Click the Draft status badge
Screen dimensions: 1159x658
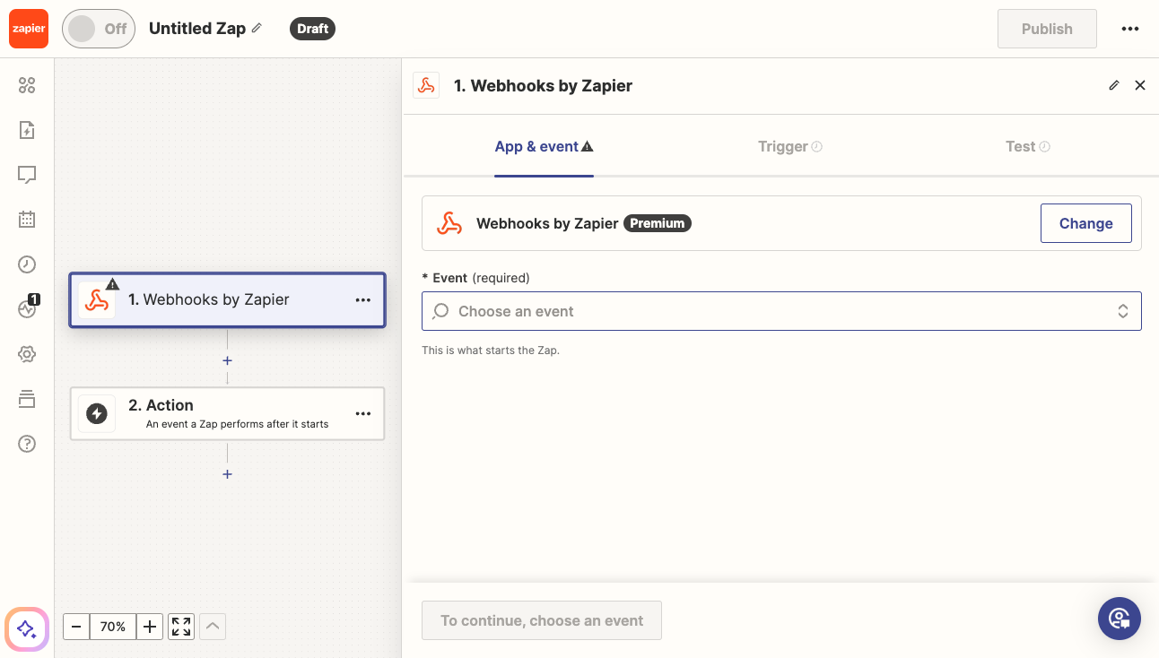coord(312,29)
